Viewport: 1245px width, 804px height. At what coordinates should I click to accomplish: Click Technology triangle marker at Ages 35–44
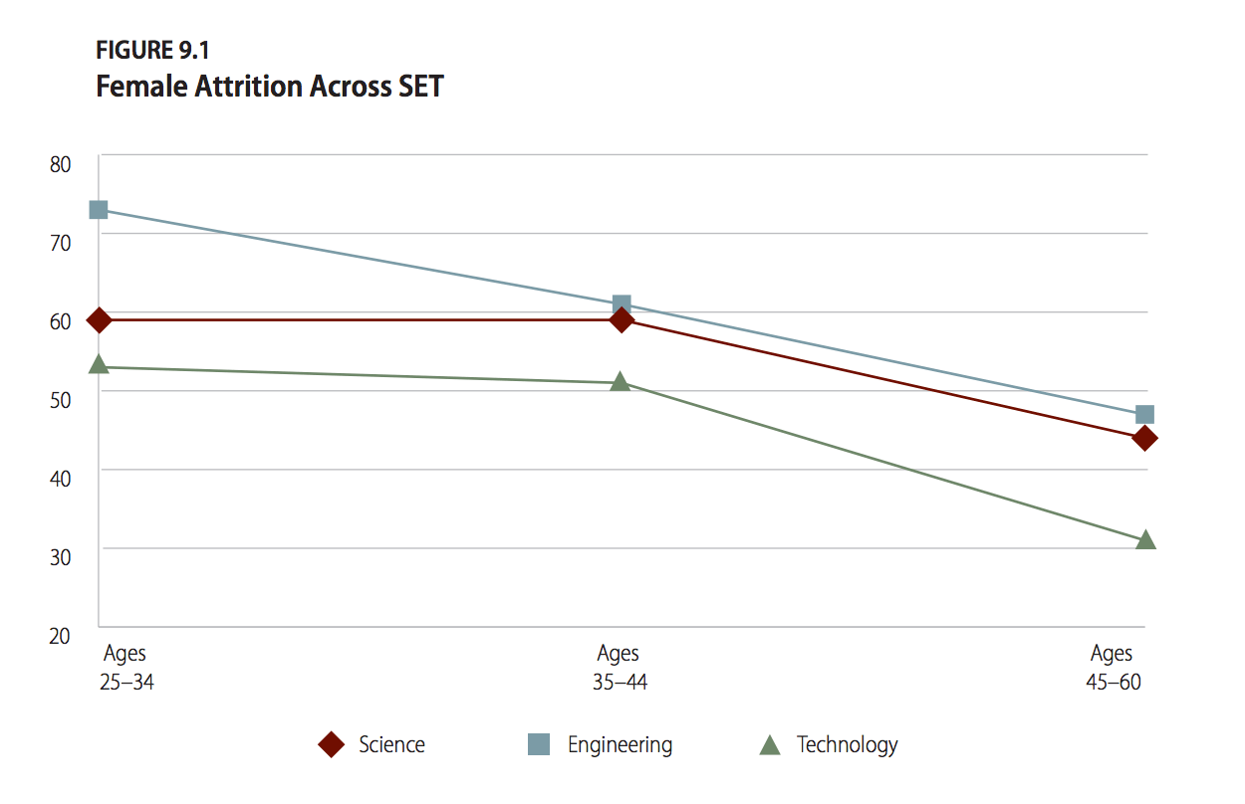(x=621, y=381)
